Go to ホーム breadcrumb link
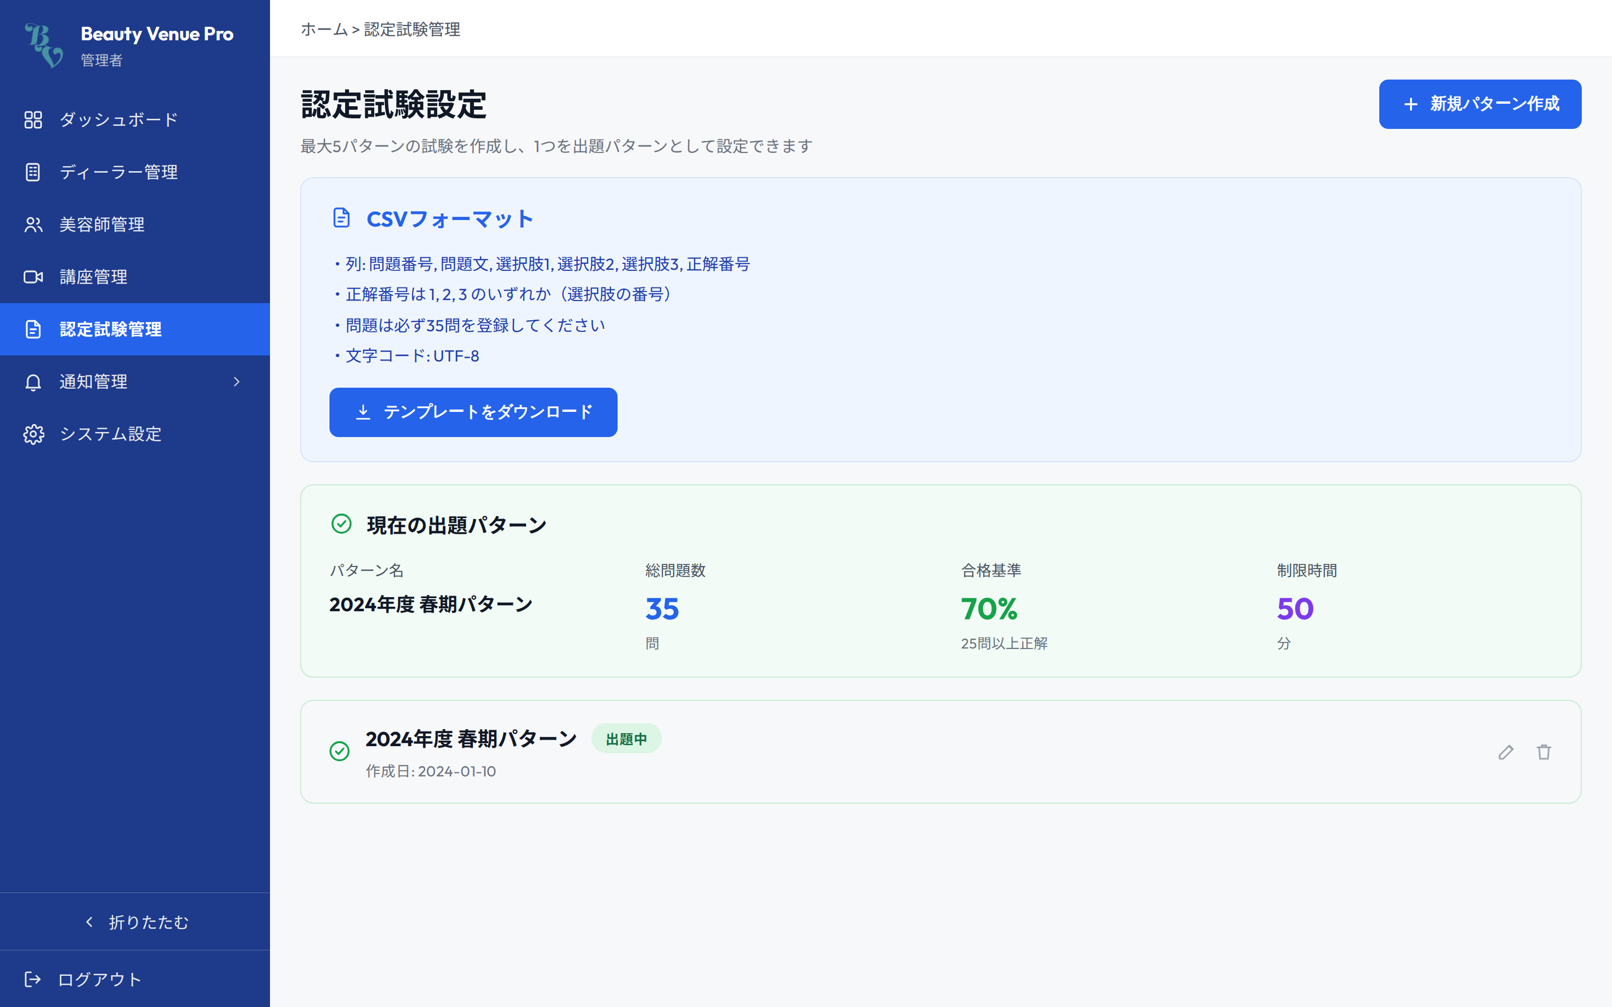The image size is (1612, 1007). (324, 29)
